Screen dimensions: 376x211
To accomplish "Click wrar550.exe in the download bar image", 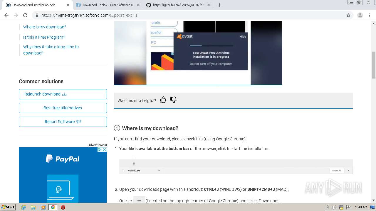I will click(x=134, y=170).
